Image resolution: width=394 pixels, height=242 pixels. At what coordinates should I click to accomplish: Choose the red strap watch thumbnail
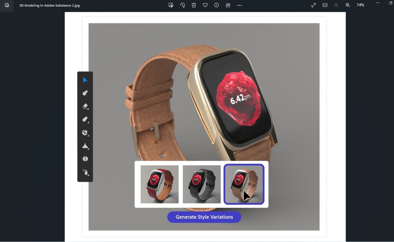(x=160, y=184)
